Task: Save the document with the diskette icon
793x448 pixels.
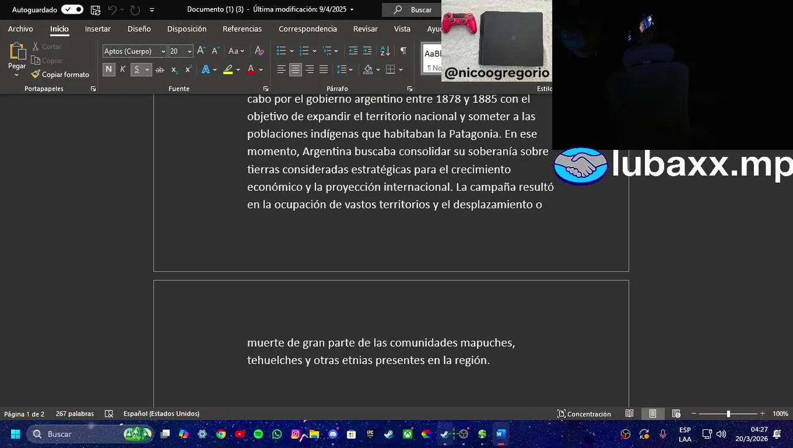Action: 95,10
